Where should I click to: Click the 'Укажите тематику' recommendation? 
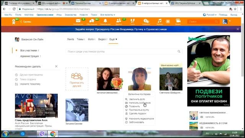30,84
